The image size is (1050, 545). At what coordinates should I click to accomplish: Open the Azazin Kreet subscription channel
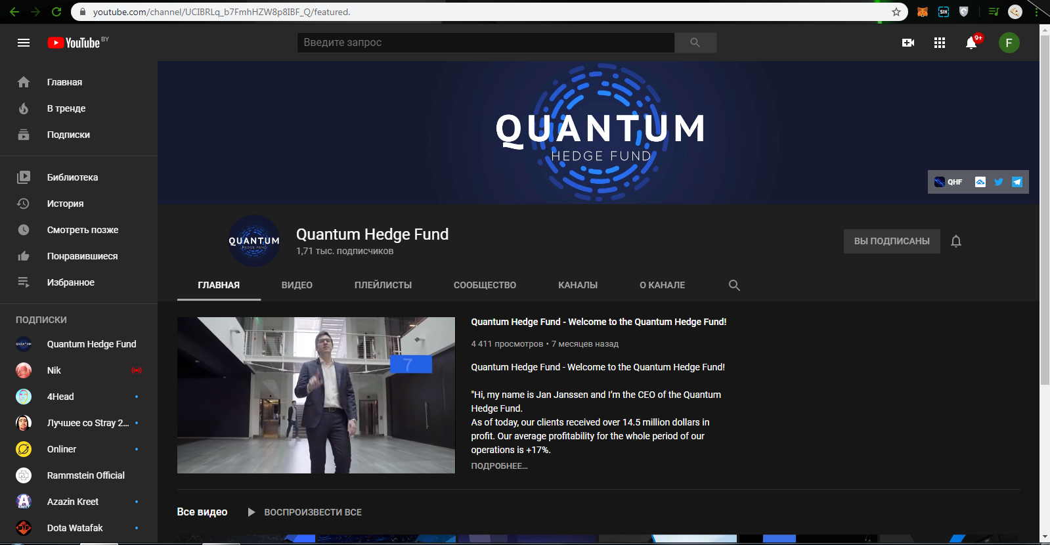79,502
